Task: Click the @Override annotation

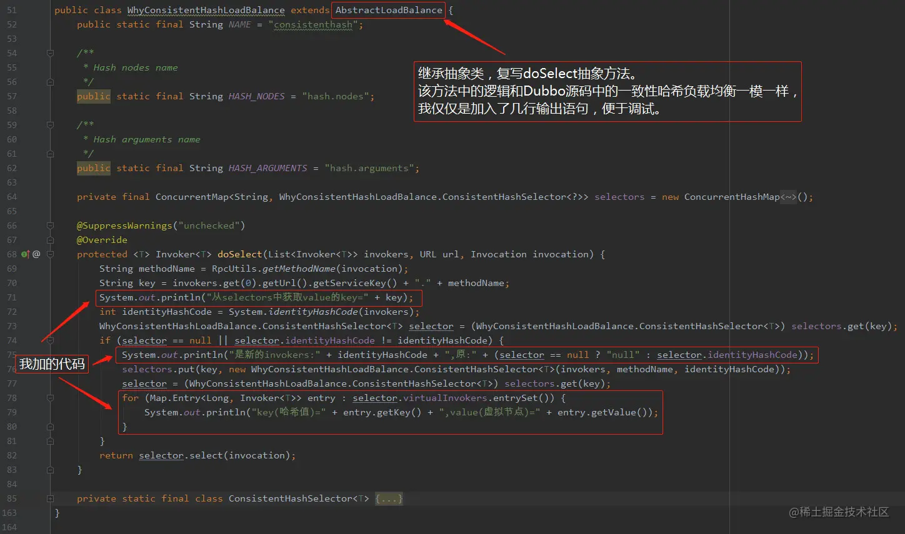Action: [102, 240]
